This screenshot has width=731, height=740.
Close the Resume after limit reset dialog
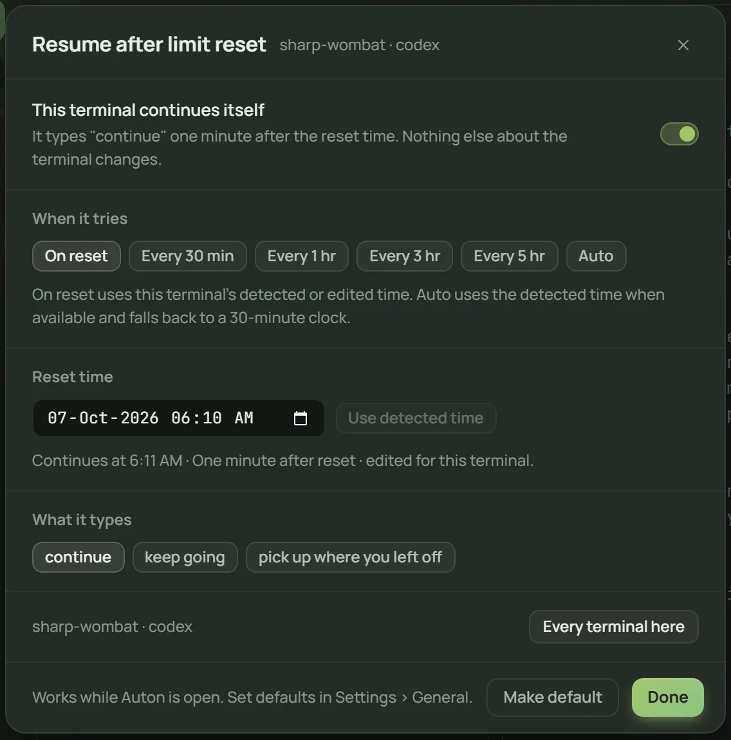pyautogui.click(x=683, y=45)
